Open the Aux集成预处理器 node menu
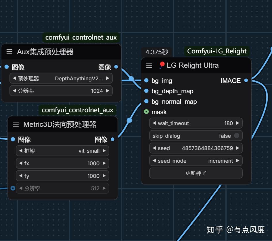 coord(9,52)
